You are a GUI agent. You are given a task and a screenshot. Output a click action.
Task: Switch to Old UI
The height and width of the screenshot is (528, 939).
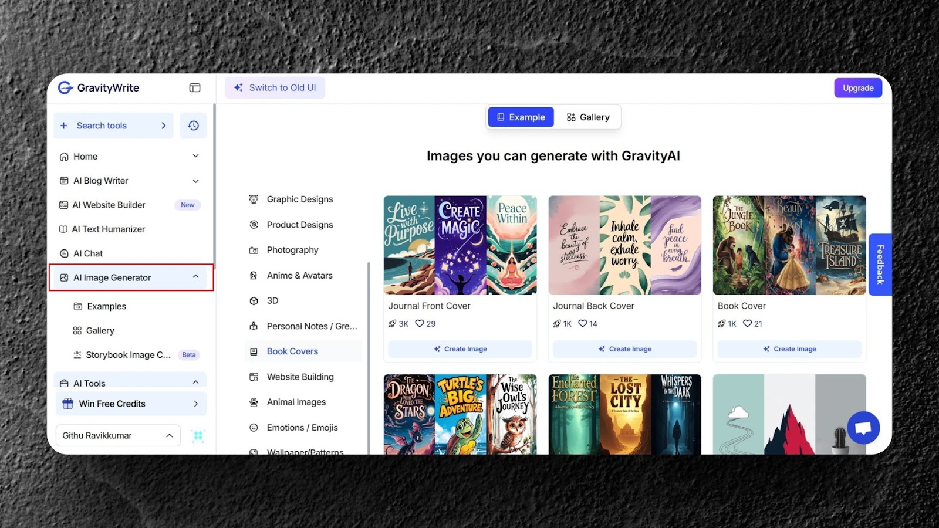275,88
